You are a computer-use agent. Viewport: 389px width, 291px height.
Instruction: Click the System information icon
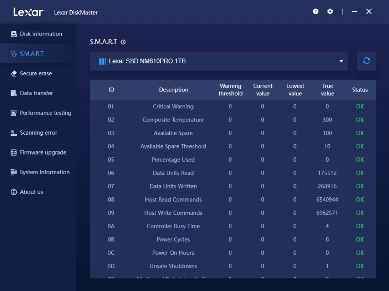(14, 172)
